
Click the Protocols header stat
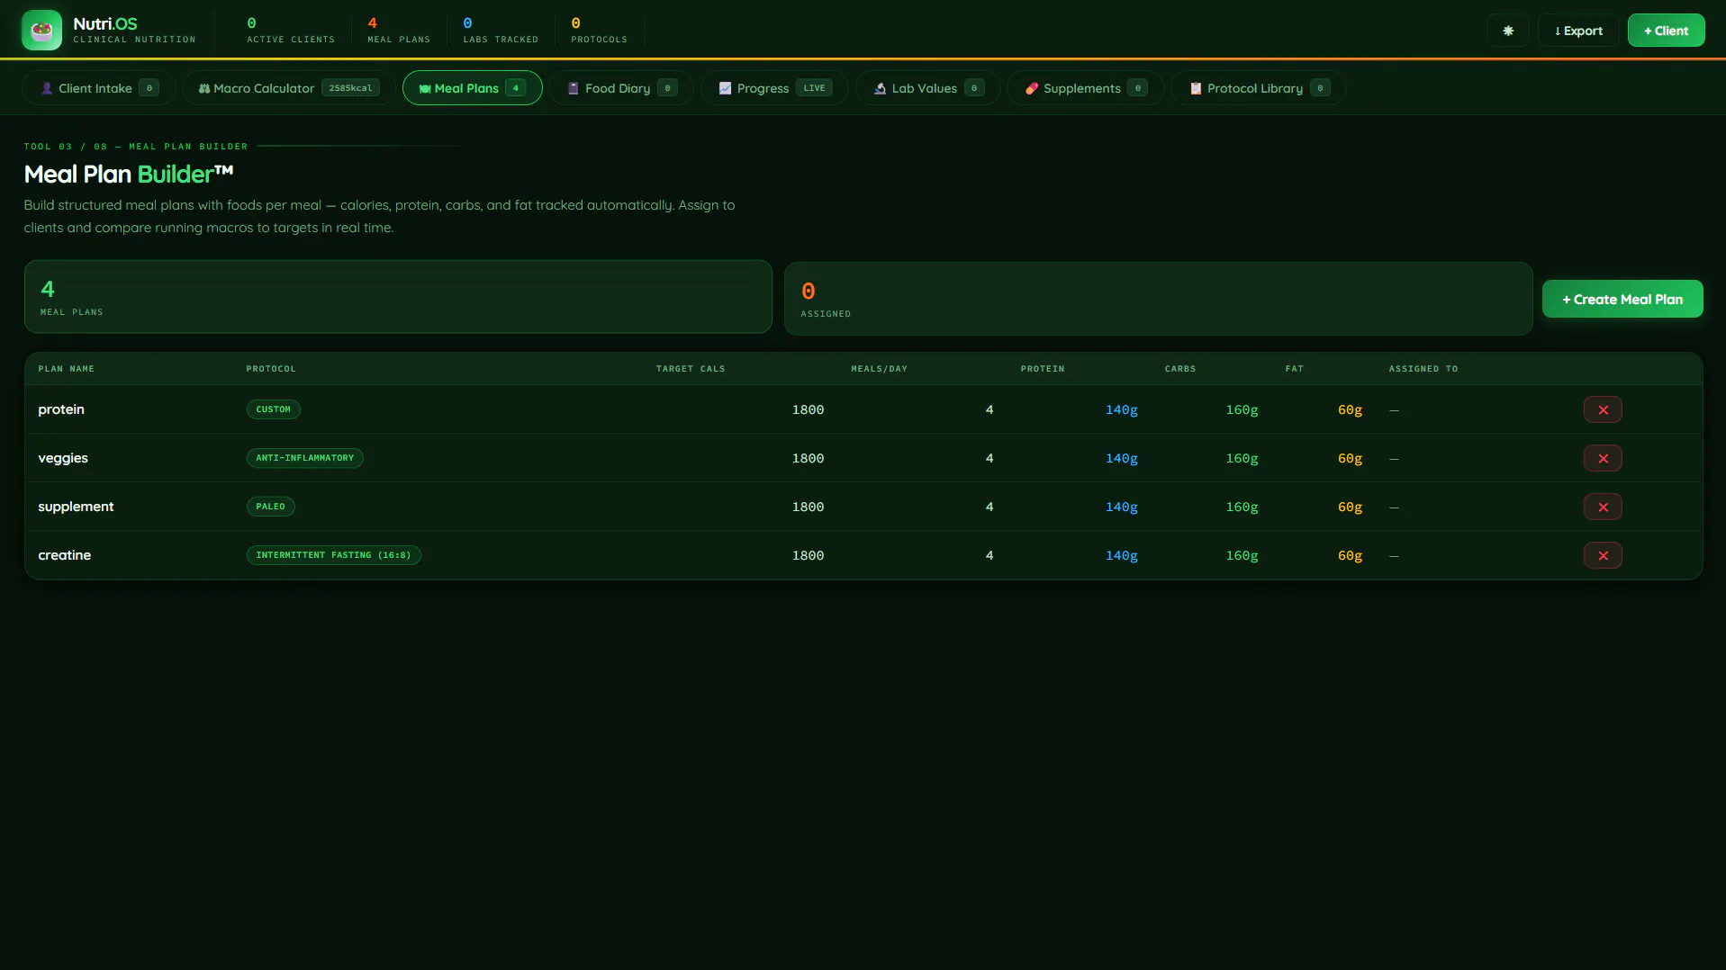[x=599, y=30]
